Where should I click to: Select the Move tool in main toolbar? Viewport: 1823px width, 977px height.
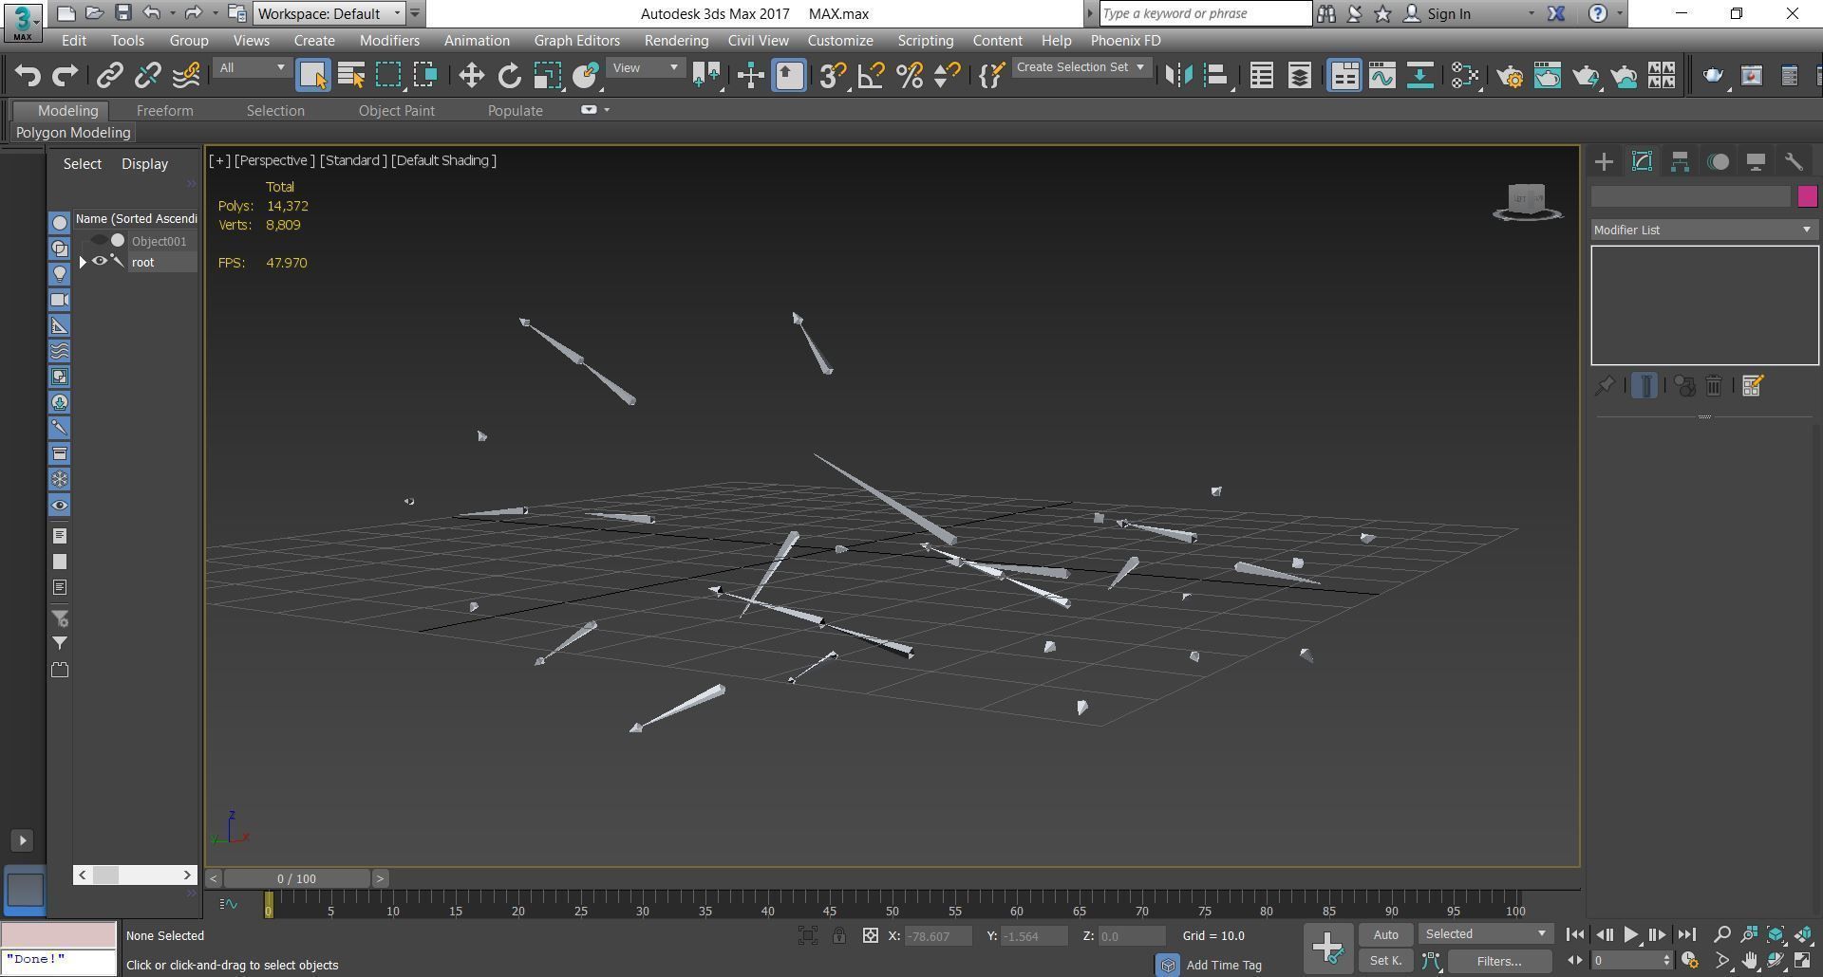[x=471, y=75]
